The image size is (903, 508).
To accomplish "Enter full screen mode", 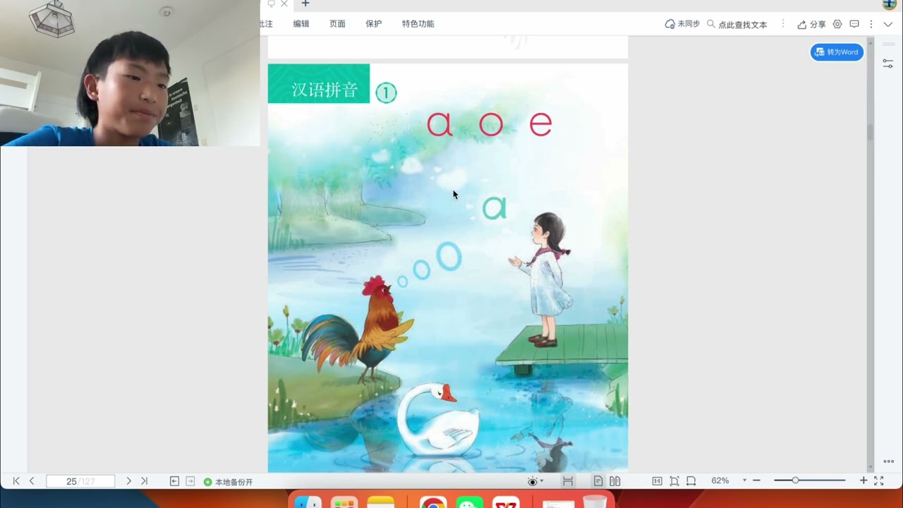I will 879,480.
